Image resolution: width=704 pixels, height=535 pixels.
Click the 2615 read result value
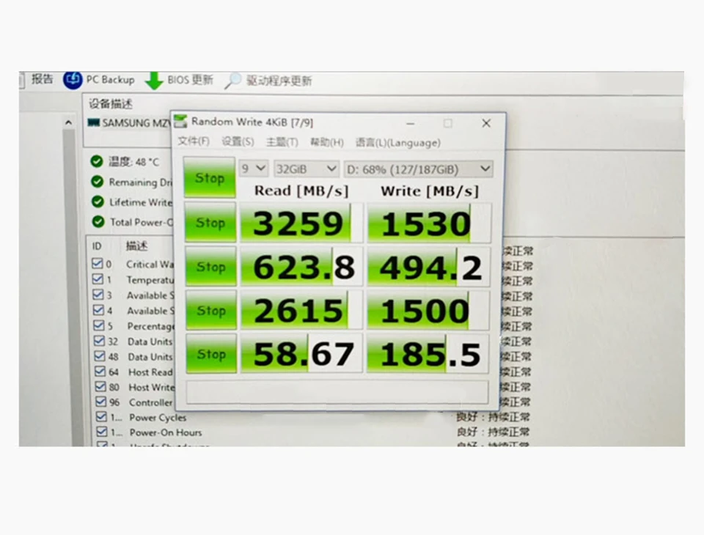click(298, 311)
